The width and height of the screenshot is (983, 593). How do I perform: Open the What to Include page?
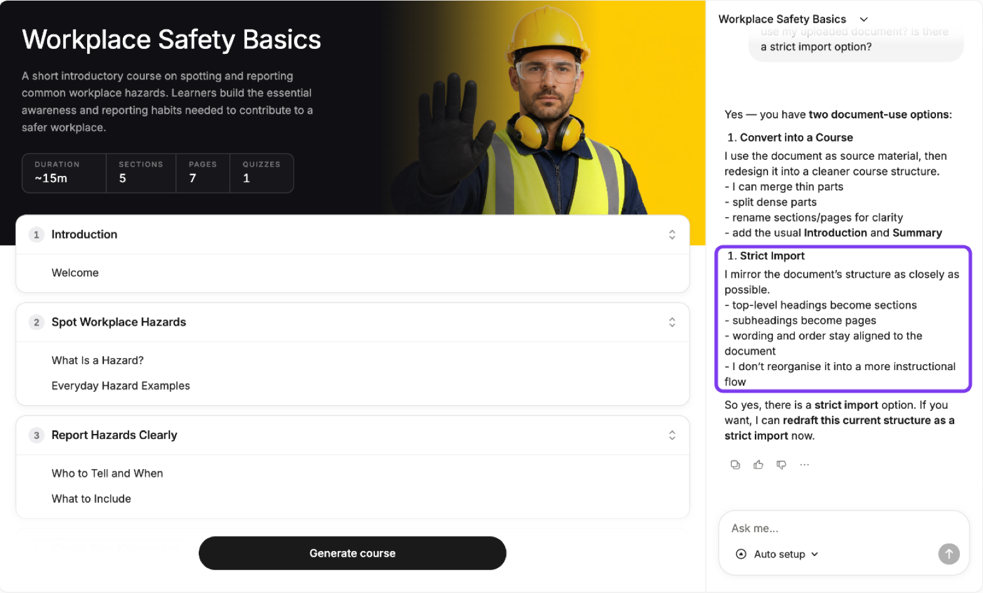pos(92,499)
